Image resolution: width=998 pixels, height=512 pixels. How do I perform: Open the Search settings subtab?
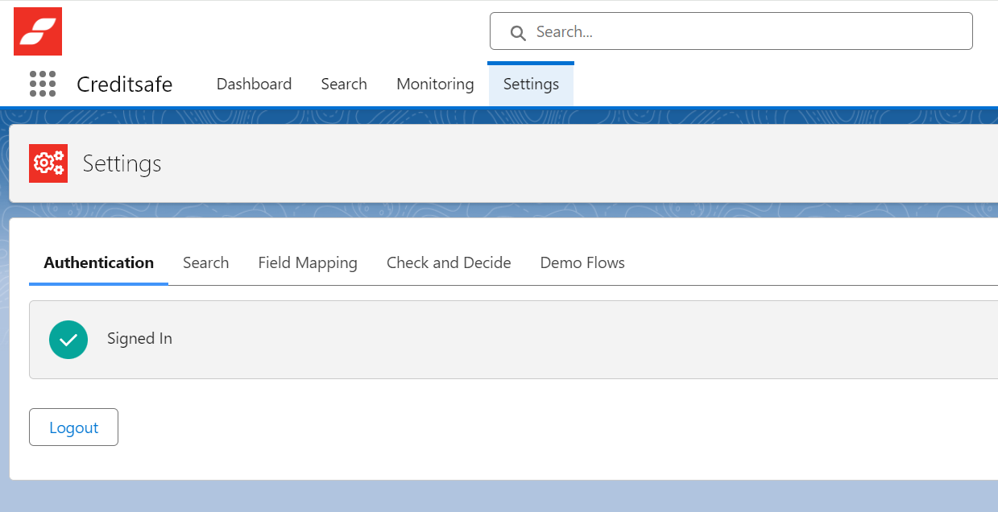(x=205, y=262)
